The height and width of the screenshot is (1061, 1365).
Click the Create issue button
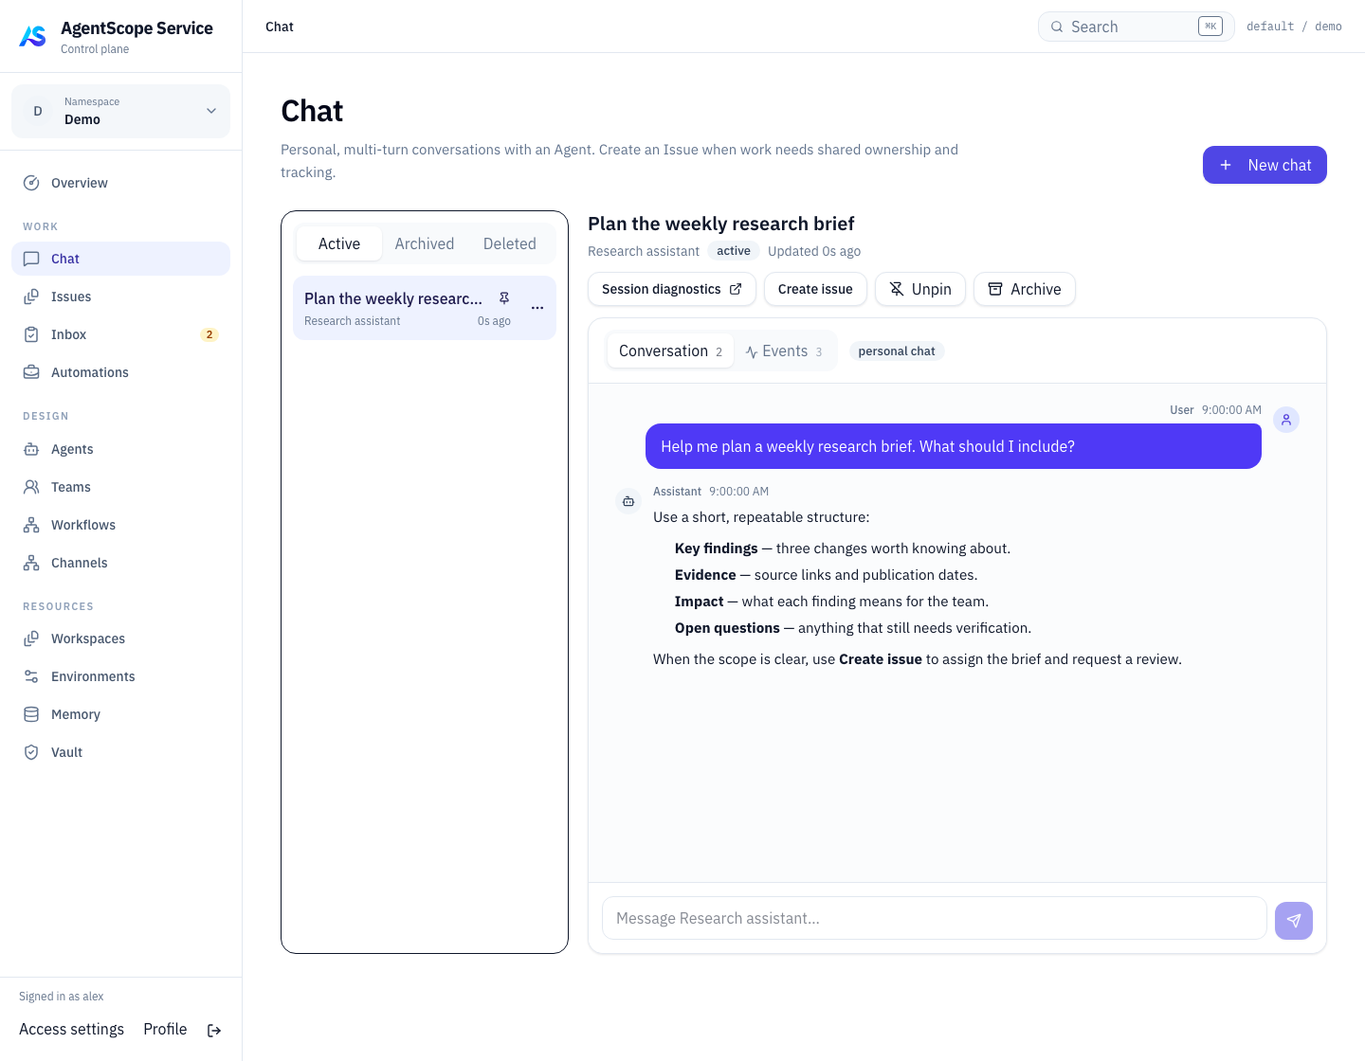click(815, 289)
